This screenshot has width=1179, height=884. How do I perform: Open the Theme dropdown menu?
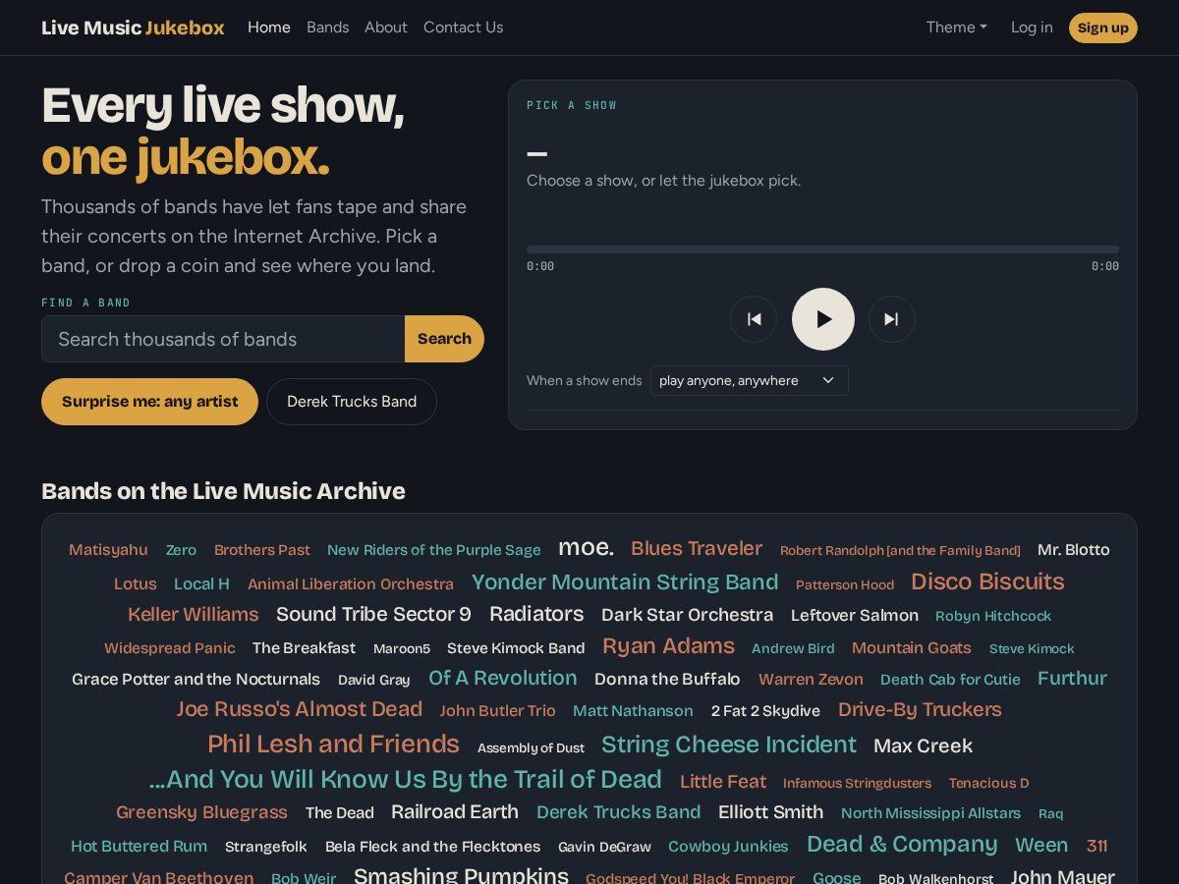(x=956, y=28)
